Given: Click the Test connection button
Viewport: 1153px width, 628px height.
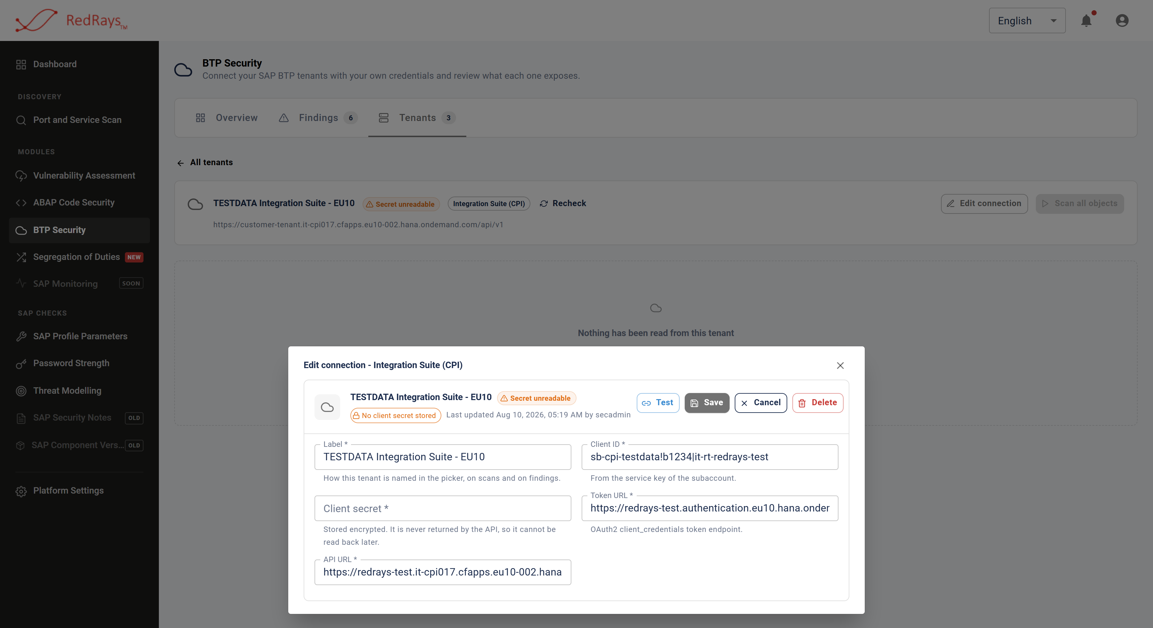Looking at the screenshot, I should click(658, 403).
